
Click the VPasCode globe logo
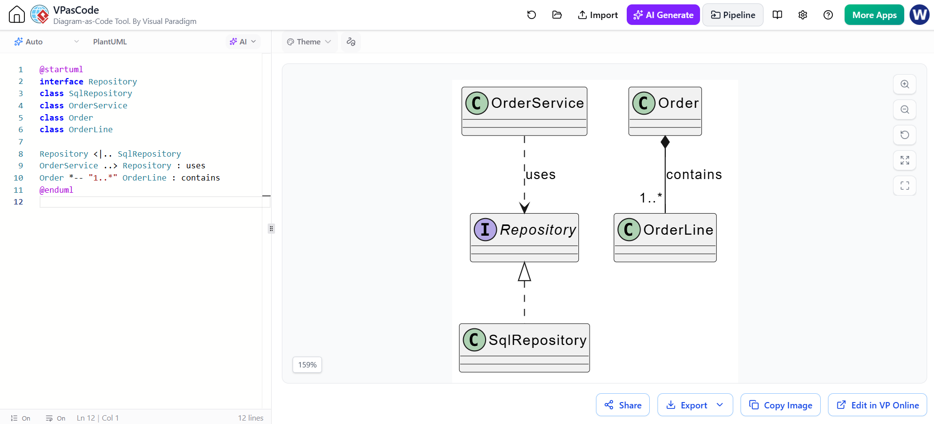[x=40, y=15]
